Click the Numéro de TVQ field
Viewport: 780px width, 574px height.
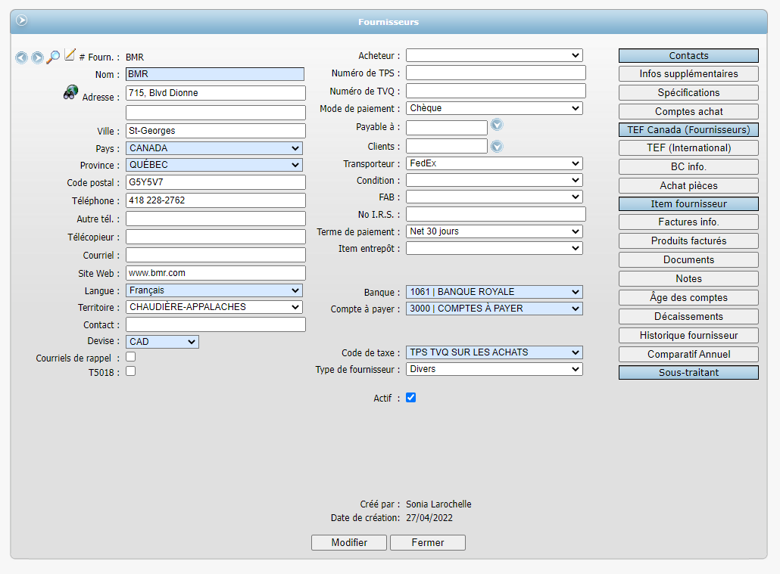[x=496, y=91]
